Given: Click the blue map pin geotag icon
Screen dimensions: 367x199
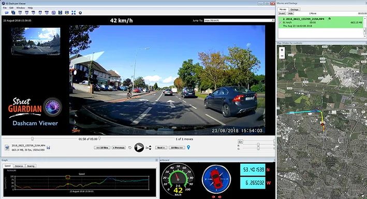Looking at the screenshot, I should (188, 147).
